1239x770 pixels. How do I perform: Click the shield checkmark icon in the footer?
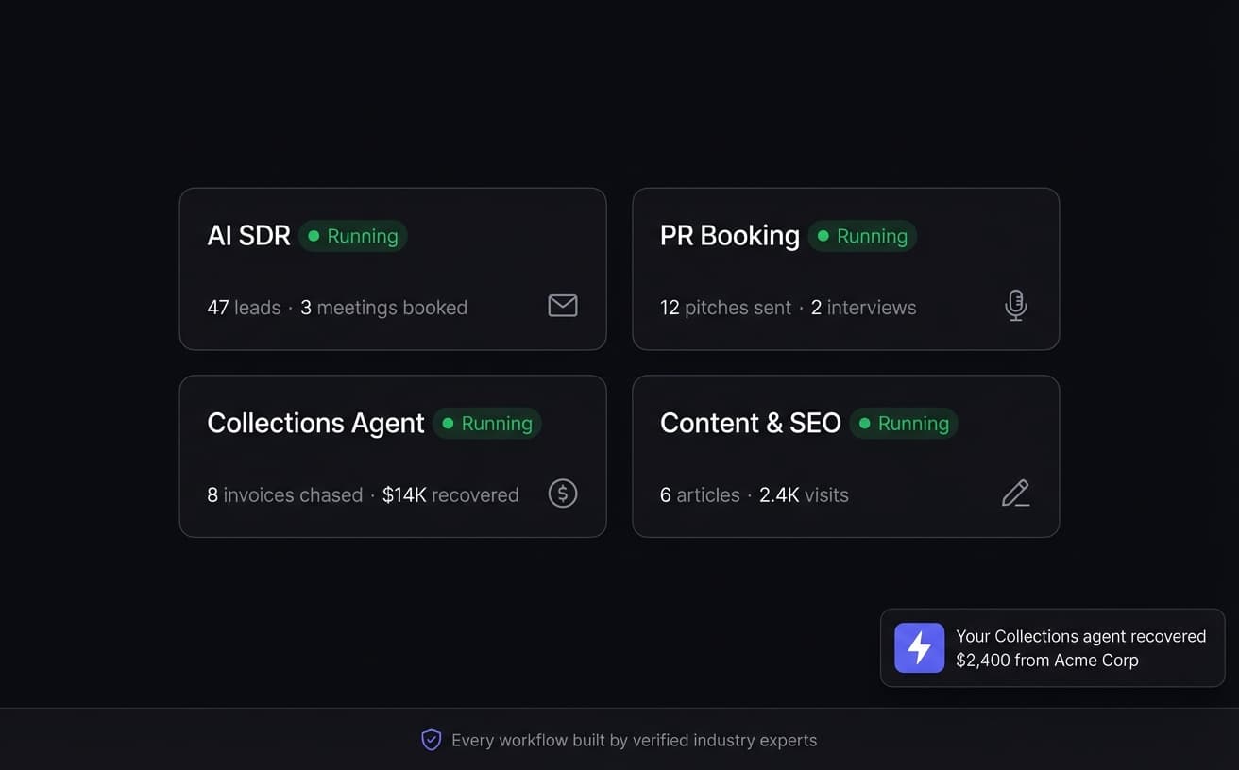pos(431,740)
